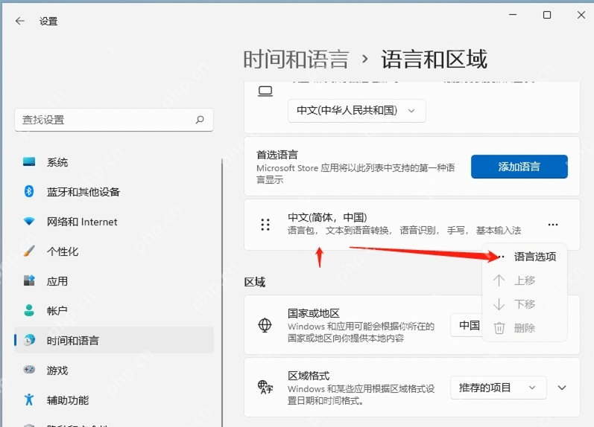Choose 语言选项 from the context menu
This screenshot has height=427, width=594.
[525, 257]
